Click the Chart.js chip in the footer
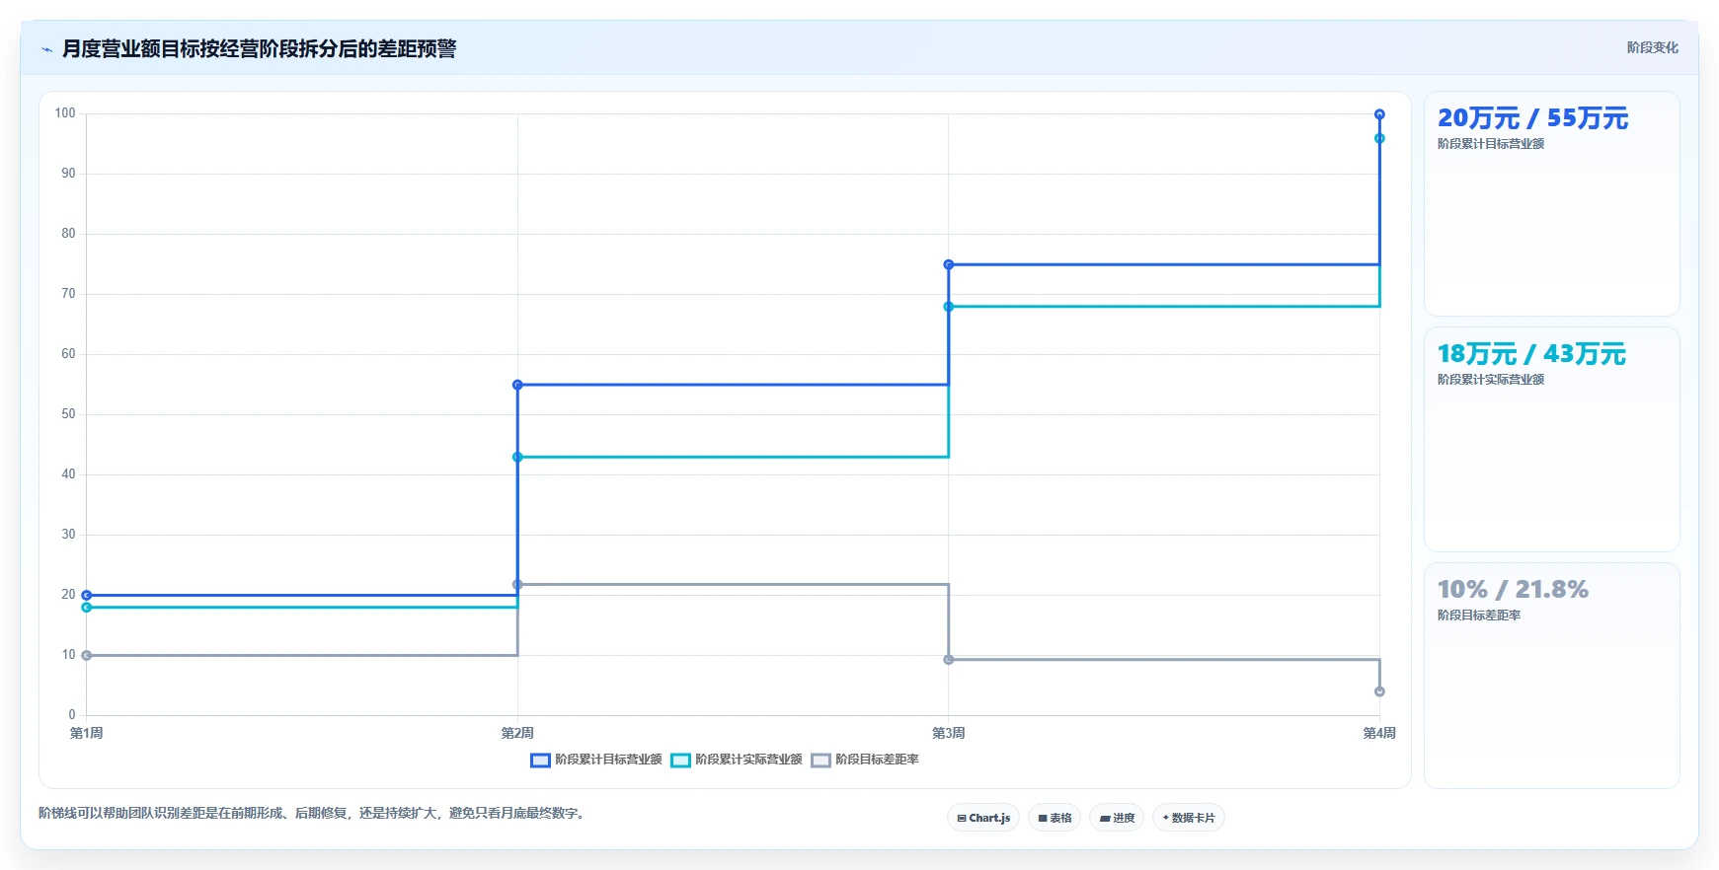 click(983, 818)
